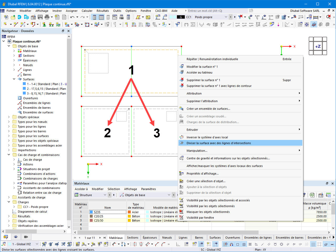Open the load case Poids propre dropdown
This screenshot has width=336, height=252.
click(226, 17)
